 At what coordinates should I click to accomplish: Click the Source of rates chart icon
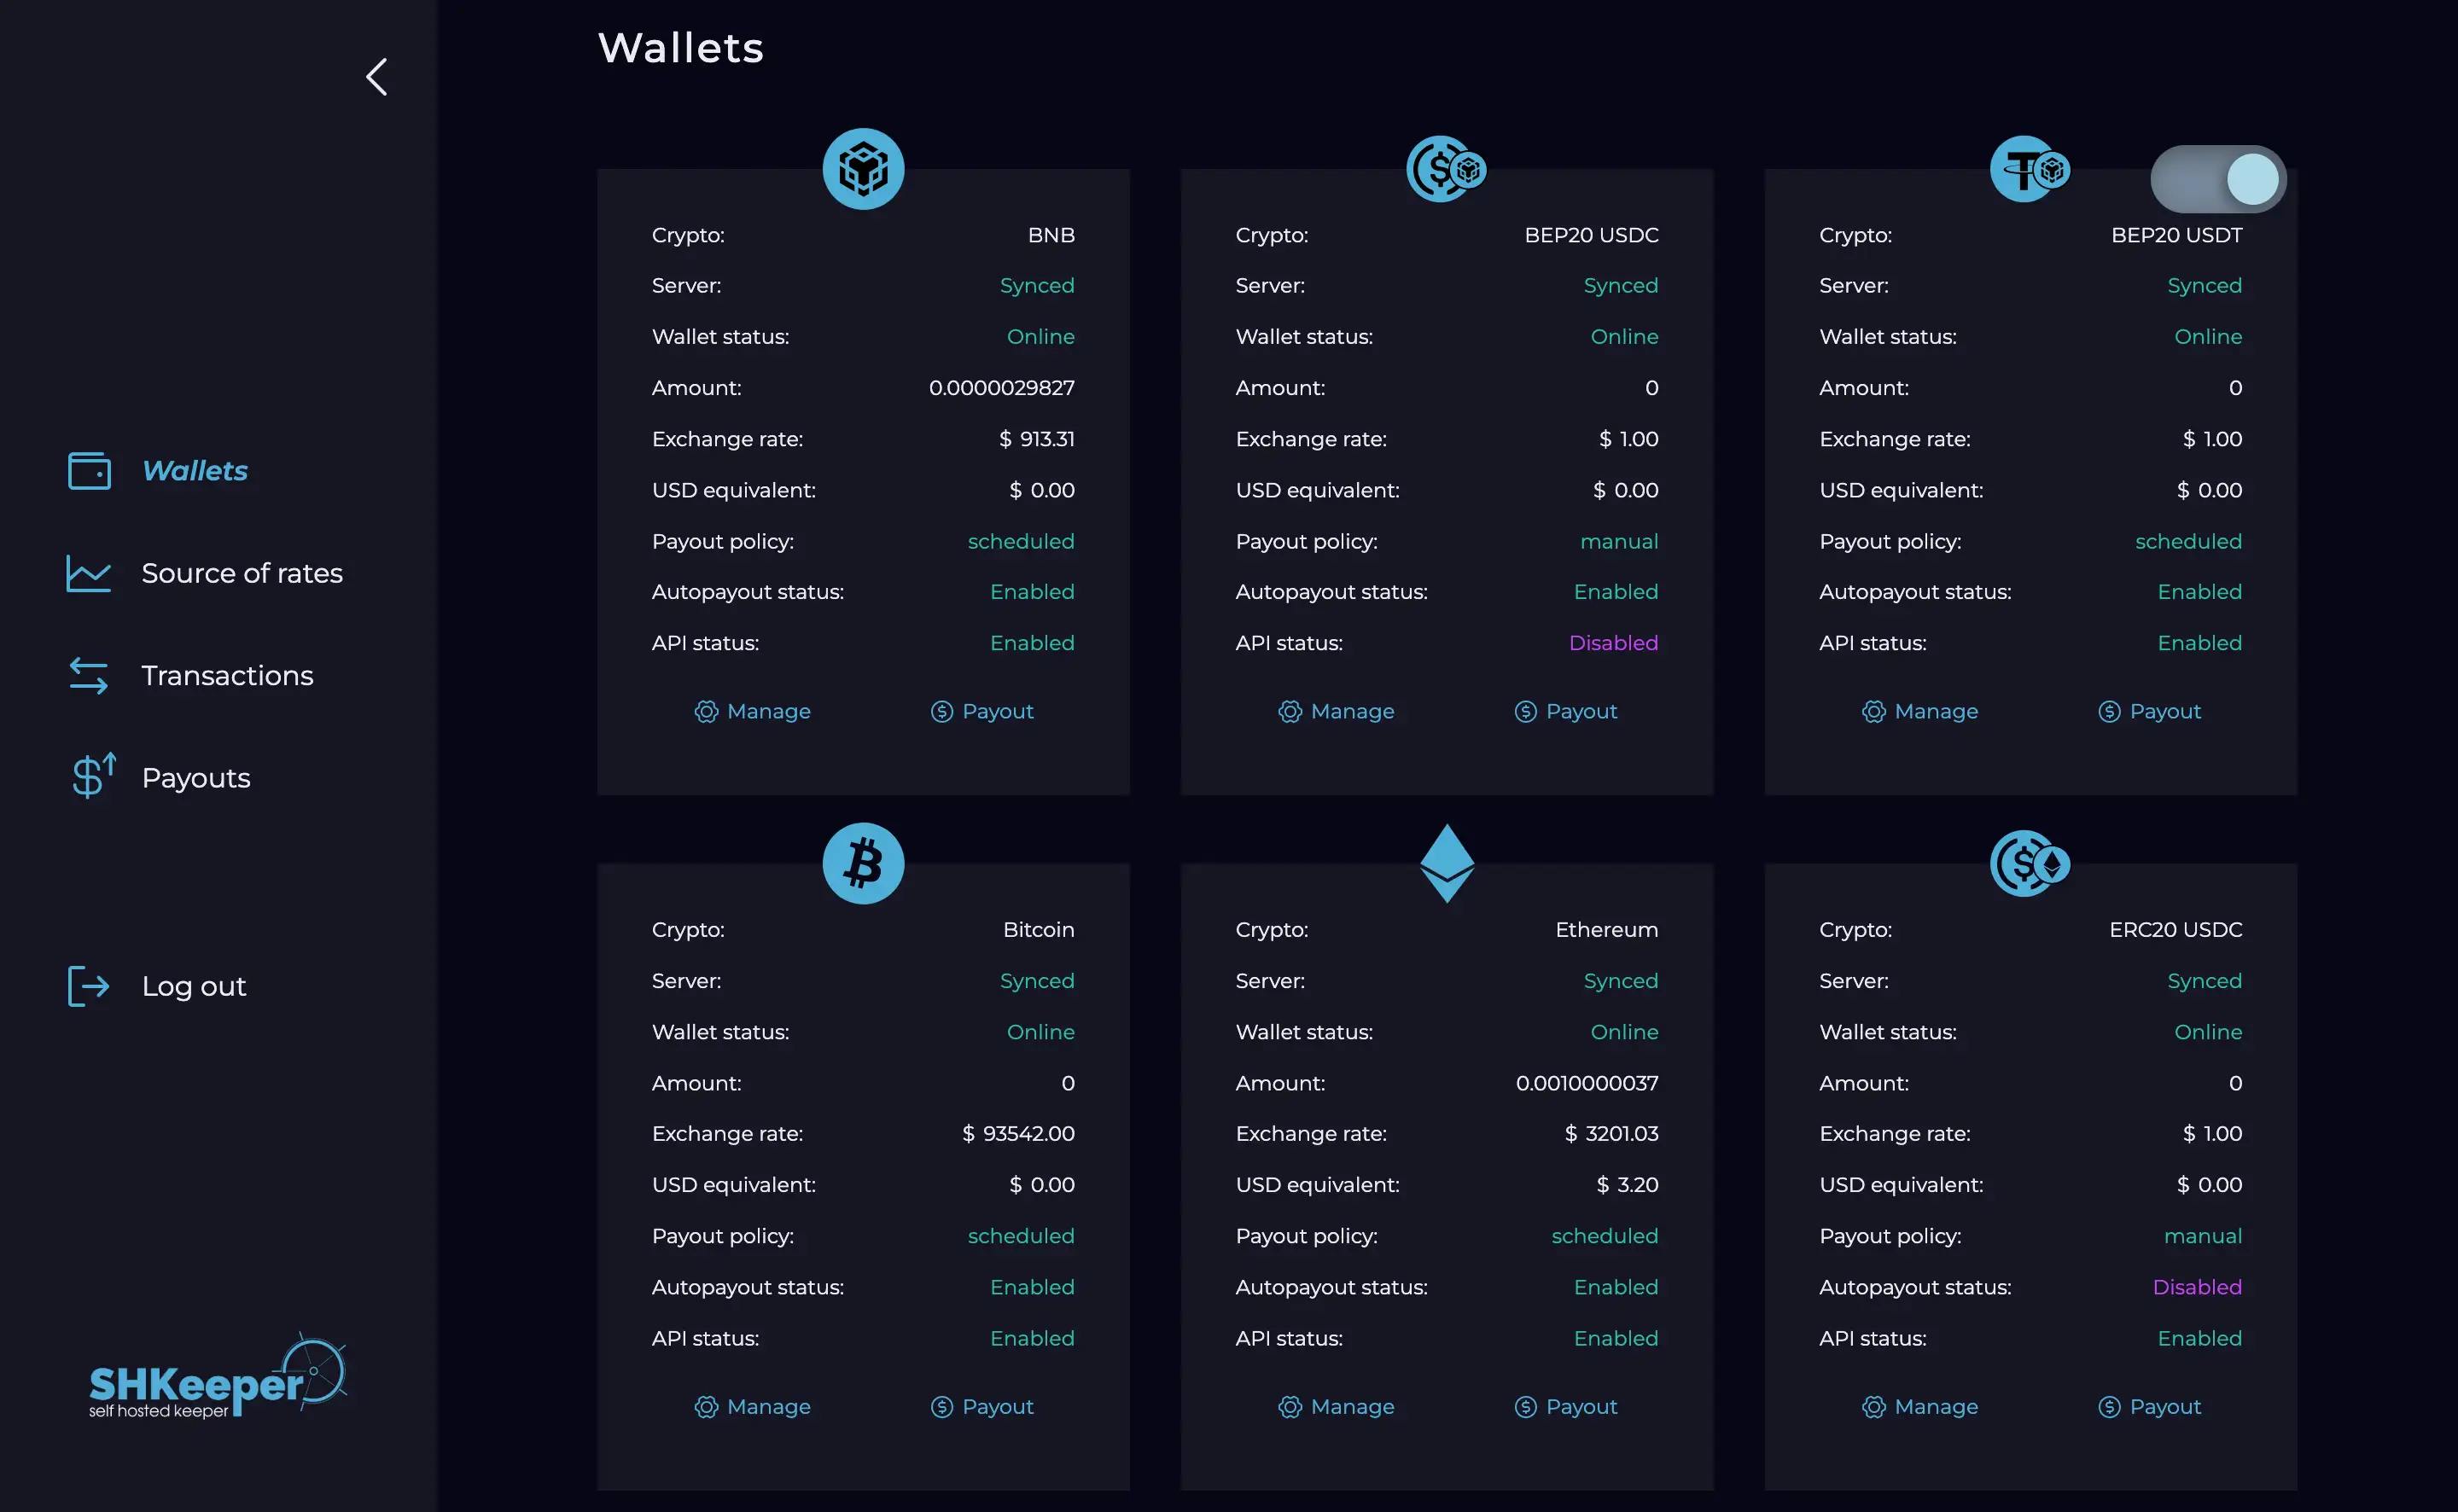[89, 573]
